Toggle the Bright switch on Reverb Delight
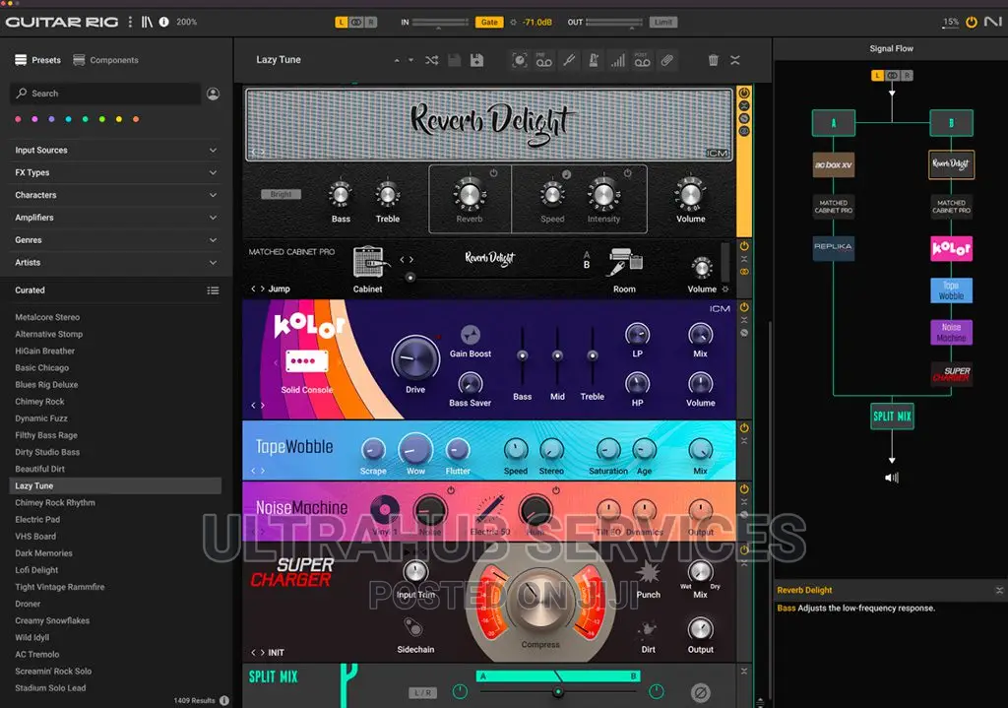This screenshot has height=708, width=1008. coord(281,194)
